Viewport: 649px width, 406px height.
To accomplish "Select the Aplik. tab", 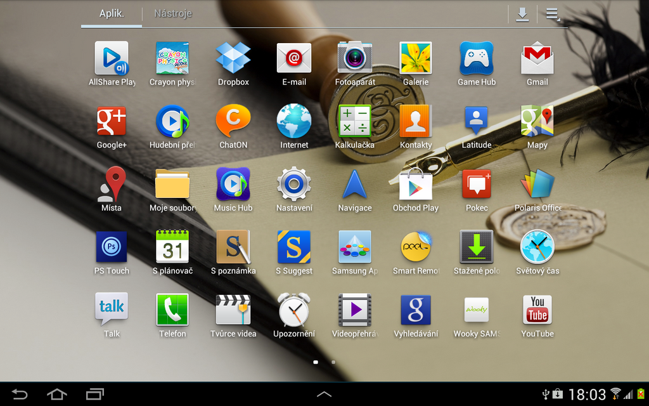I will [x=111, y=13].
